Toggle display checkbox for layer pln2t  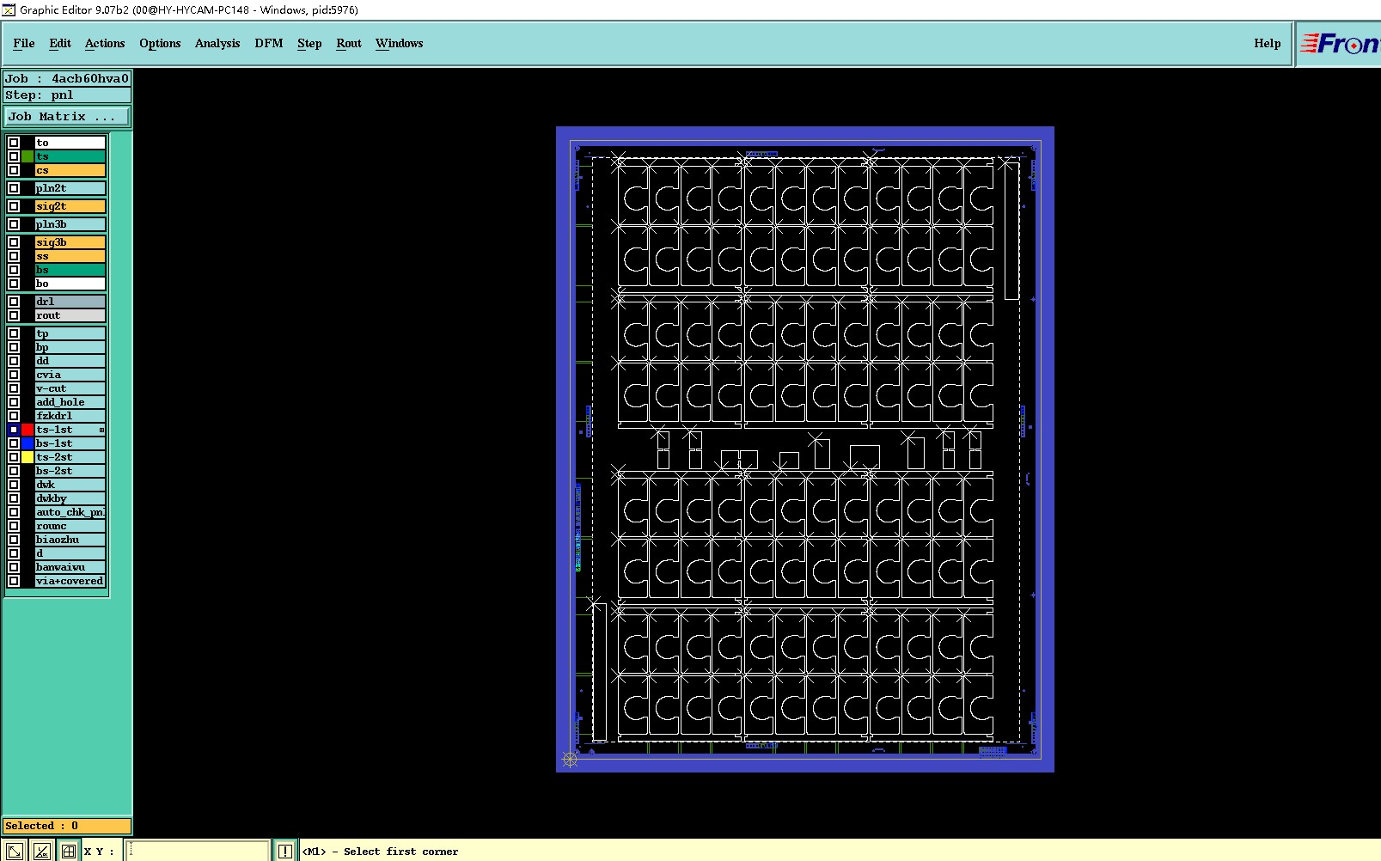(14, 188)
